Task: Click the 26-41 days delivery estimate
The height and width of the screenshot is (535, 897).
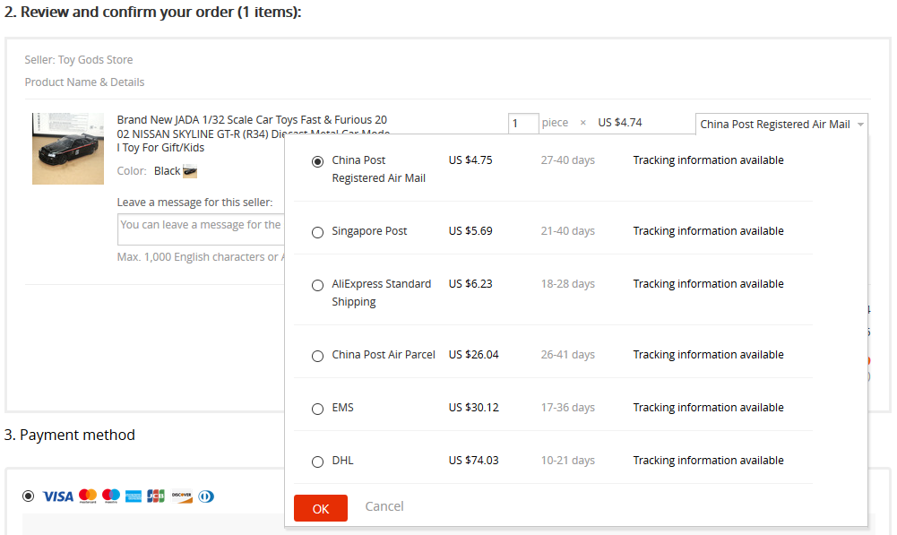Action: (568, 355)
